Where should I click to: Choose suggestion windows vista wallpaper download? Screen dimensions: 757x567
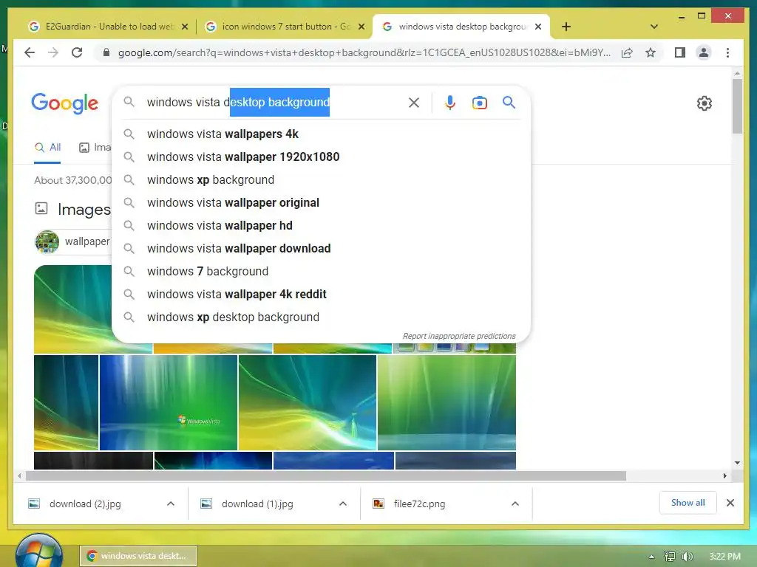pyautogui.click(x=321, y=248)
